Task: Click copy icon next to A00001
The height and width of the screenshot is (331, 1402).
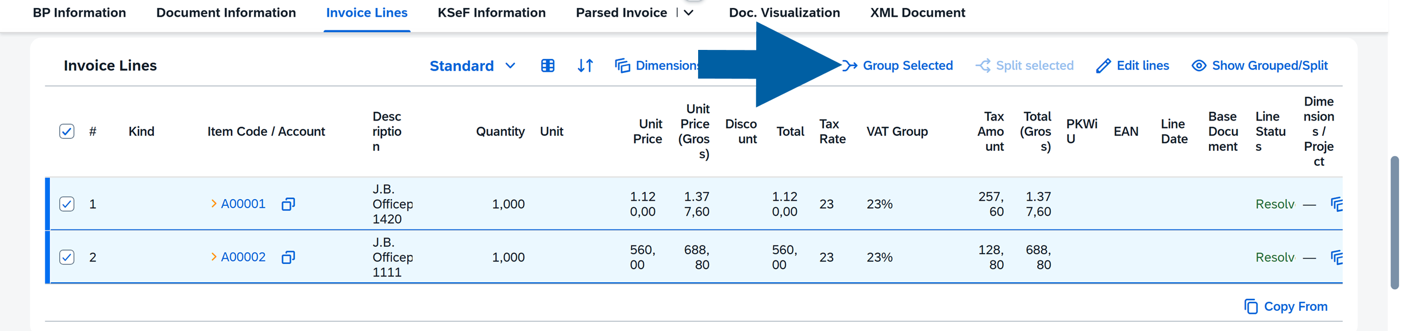Action: pos(288,204)
